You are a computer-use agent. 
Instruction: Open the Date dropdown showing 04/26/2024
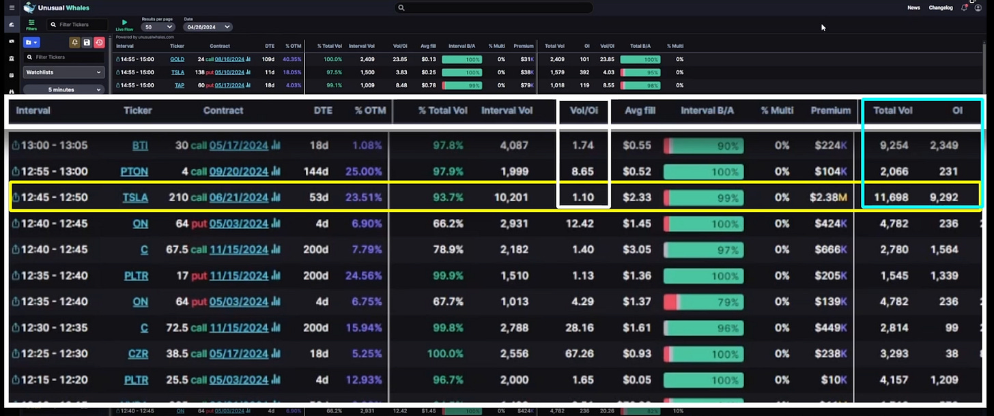click(208, 27)
